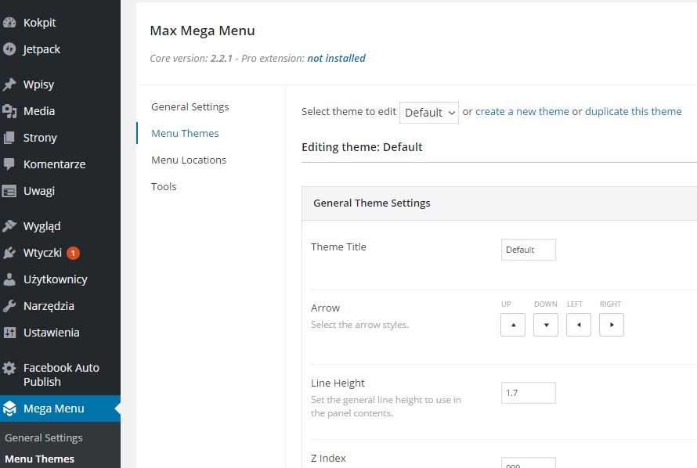697x468 pixels.
Task: Click the Narzędzia wrench icon
Action: coord(9,306)
